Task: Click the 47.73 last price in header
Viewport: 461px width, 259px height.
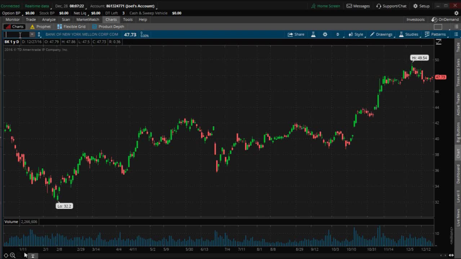Action: (x=130, y=35)
